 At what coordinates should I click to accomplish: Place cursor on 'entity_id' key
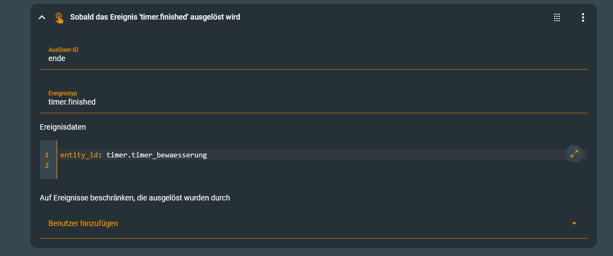[79, 155]
